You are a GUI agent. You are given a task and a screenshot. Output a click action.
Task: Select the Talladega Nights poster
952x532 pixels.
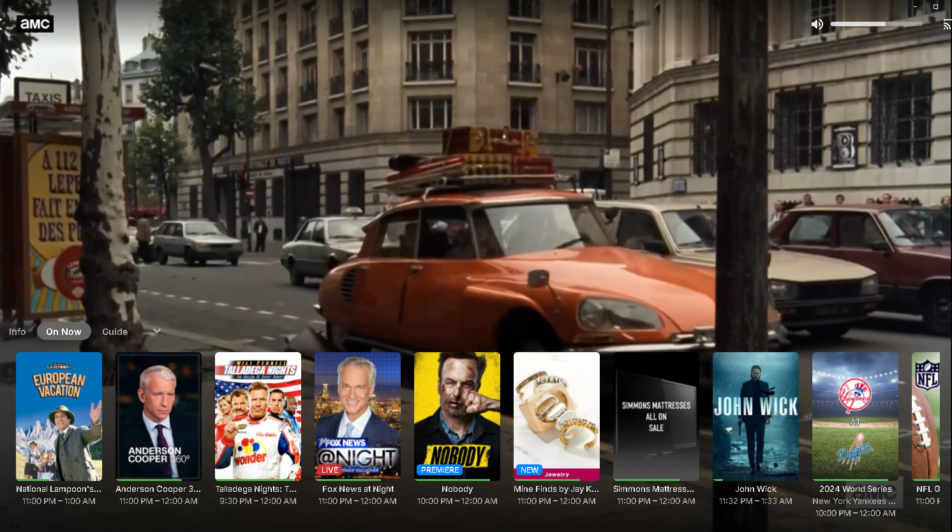point(258,416)
